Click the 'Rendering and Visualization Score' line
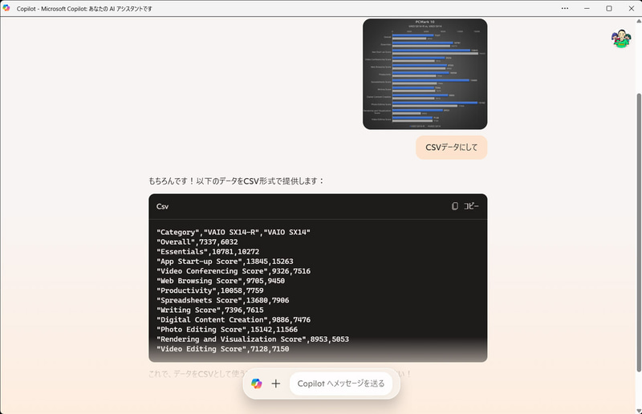The height and width of the screenshot is (414, 642). (253, 339)
